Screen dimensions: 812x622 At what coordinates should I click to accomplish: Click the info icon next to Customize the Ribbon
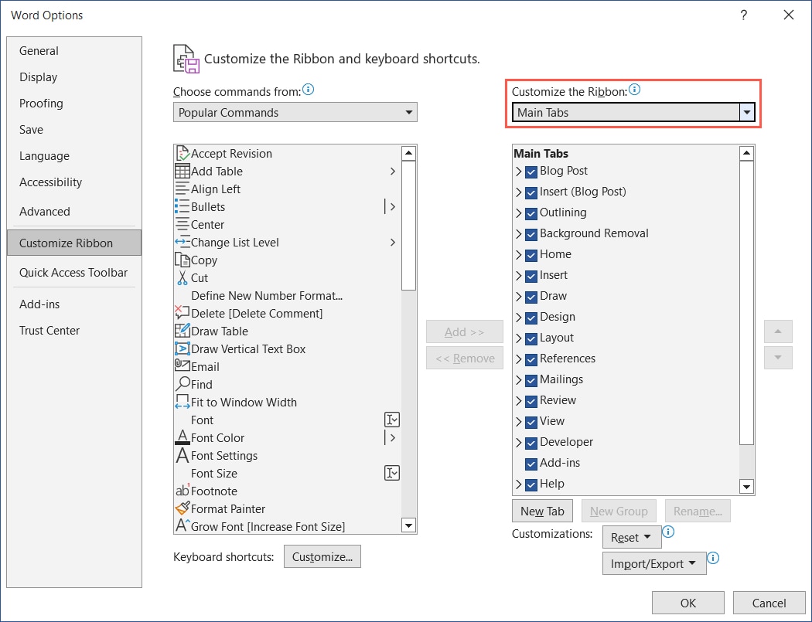634,89
